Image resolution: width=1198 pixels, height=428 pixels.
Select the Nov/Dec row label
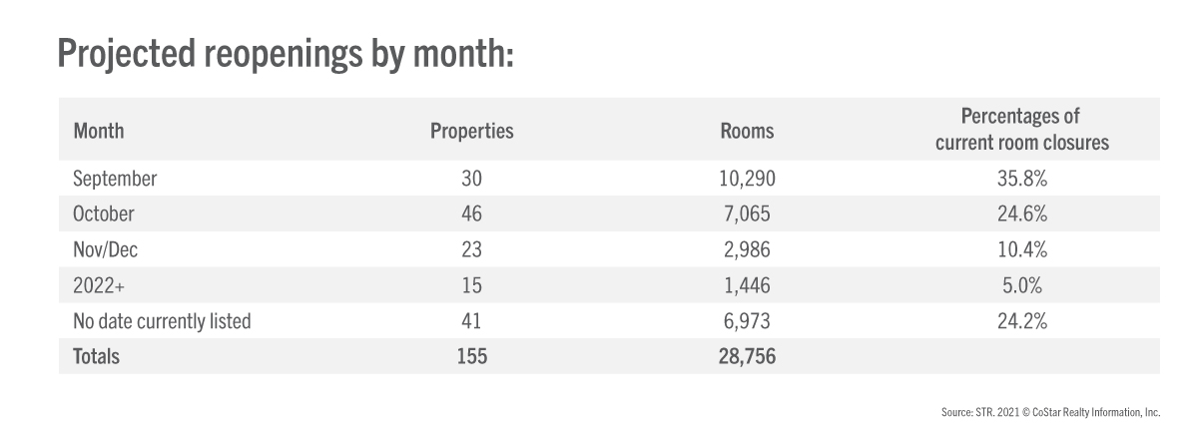[x=106, y=249]
